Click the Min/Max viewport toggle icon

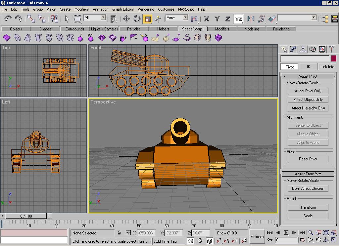(334, 240)
